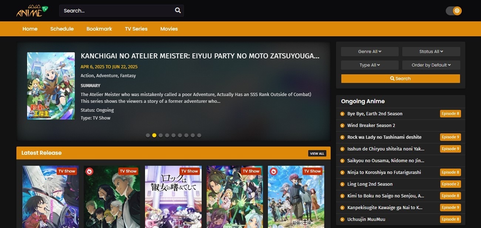Click the orange filter Search button
Image resolution: width=481 pixels, height=228 pixels.
tap(400, 78)
